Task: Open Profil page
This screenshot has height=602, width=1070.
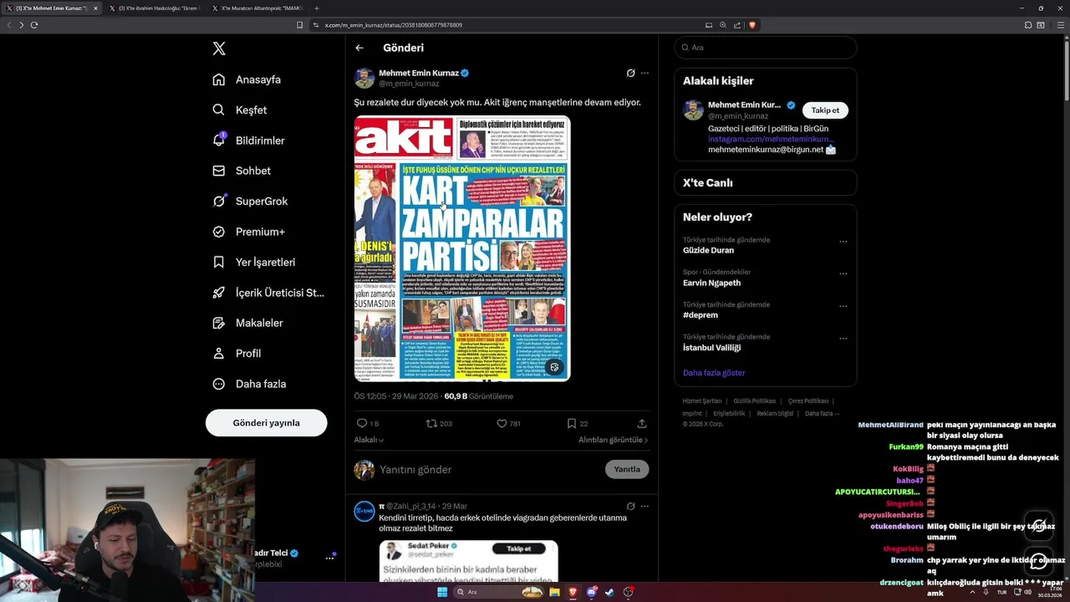Action: [x=237, y=353]
